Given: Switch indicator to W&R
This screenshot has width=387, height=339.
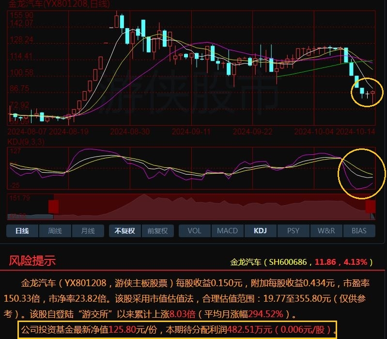Looking at the screenshot, I should click(326, 231).
